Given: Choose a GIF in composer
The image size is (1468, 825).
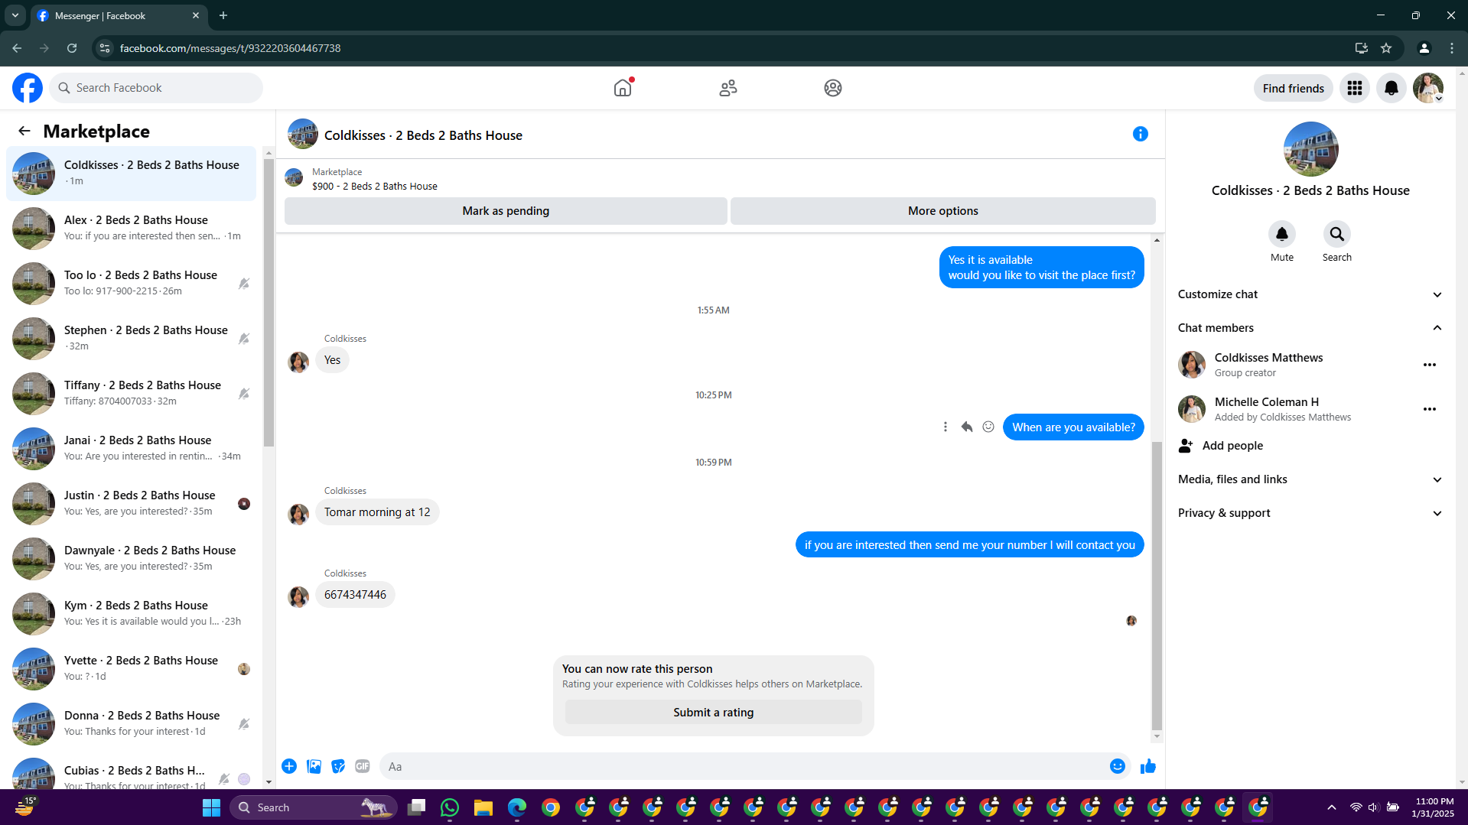Looking at the screenshot, I should [363, 766].
